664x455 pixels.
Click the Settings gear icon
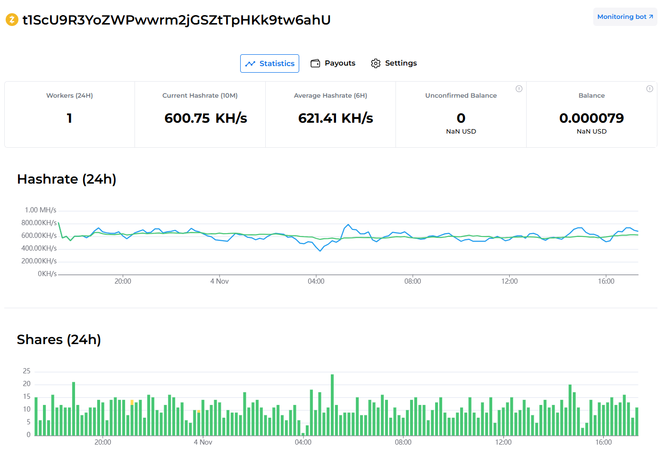[x=376, y=63]
